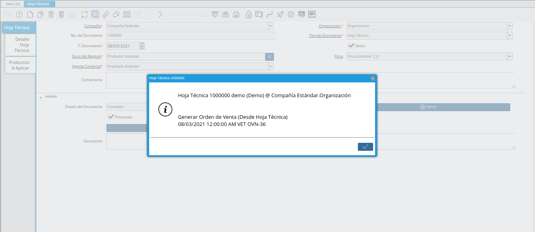The height and width of the screenshot is (232, 535).
Task: Select the Productos A Aplicar tab
Action: point(20,65)
